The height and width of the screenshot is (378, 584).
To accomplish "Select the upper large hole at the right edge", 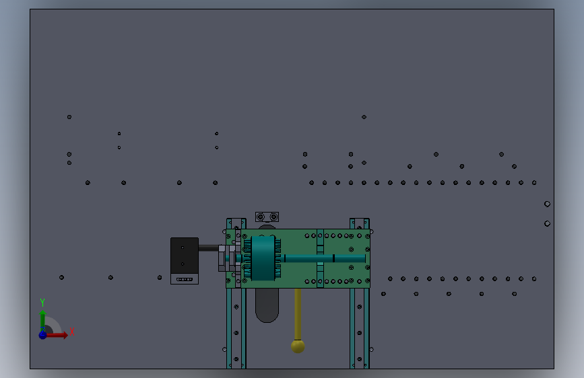I will pyautogui.click(x=547, y=204).
